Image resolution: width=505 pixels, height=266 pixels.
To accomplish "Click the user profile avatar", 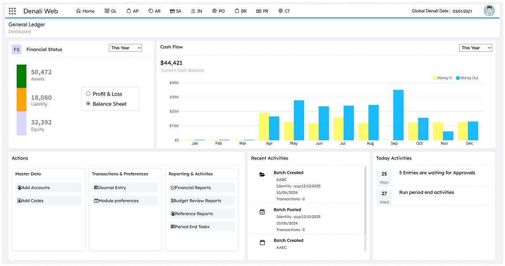I will tap(489, 11).
